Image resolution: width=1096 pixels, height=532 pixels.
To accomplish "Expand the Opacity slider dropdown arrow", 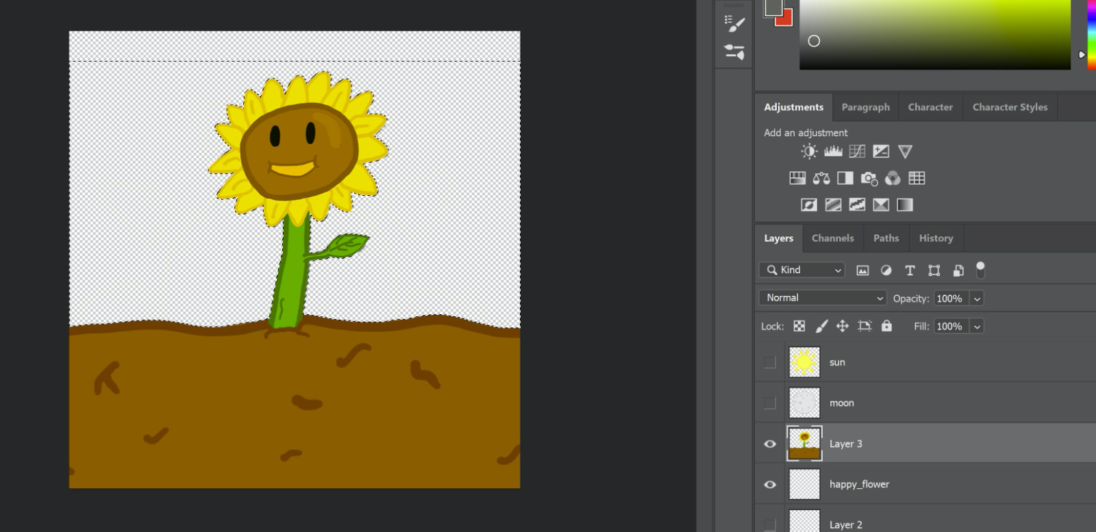I will [977, 299].
